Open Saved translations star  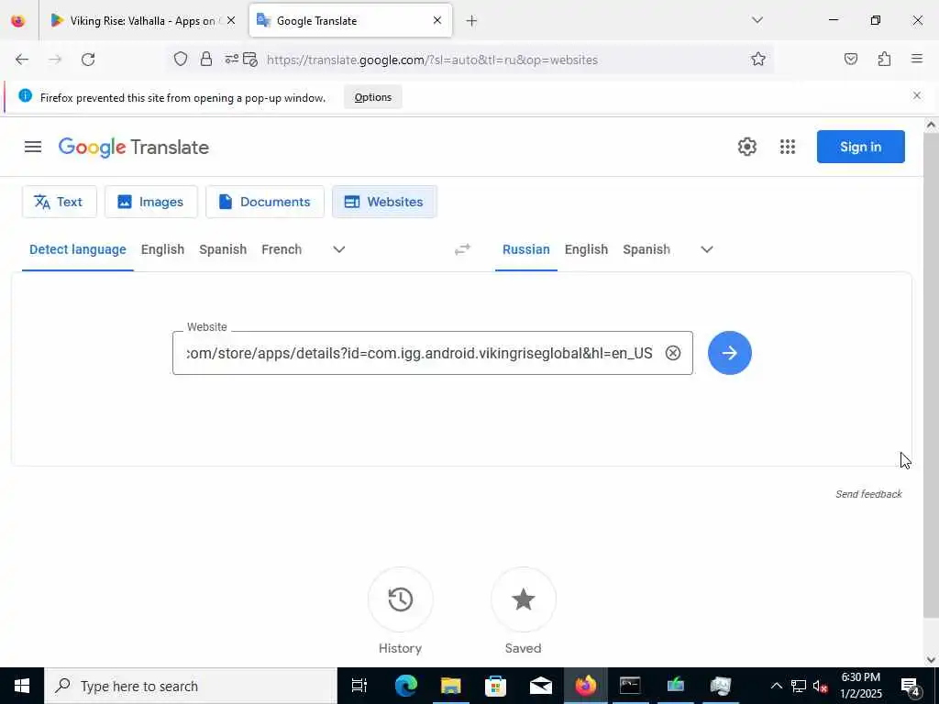[524, 599]
